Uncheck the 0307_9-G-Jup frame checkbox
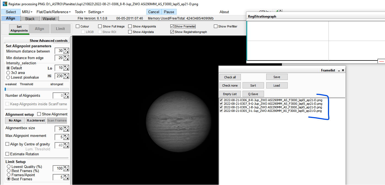Viewport: 385px width, 185px height. point(221,104)
